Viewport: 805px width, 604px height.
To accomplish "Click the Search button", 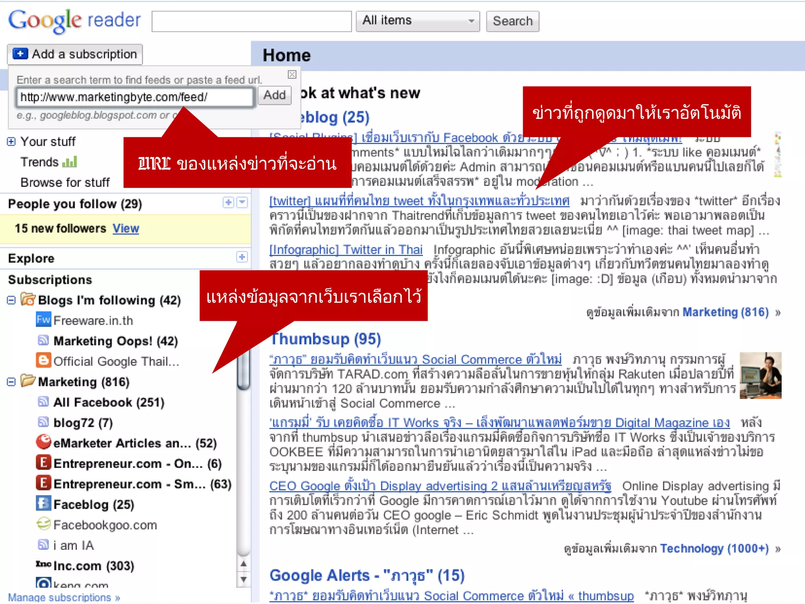I will (x=513, y=21).
